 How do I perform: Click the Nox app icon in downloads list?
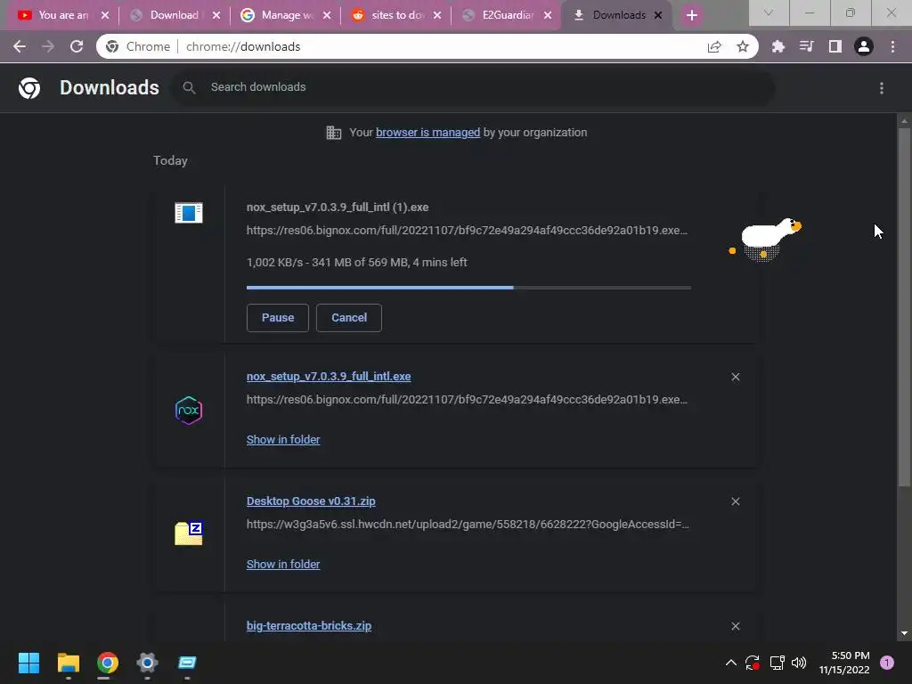click(x=189, y=410)
